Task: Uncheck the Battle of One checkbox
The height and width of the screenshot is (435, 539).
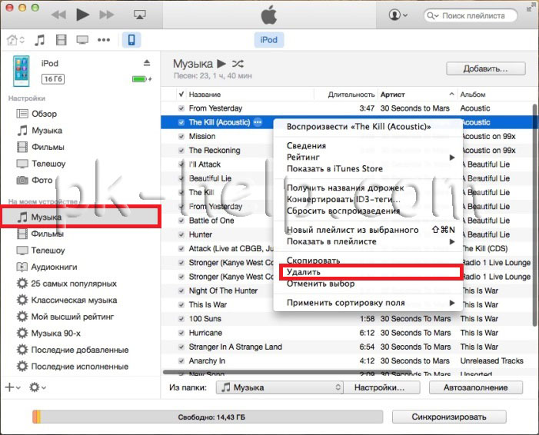Action: (x=181, y=221)
